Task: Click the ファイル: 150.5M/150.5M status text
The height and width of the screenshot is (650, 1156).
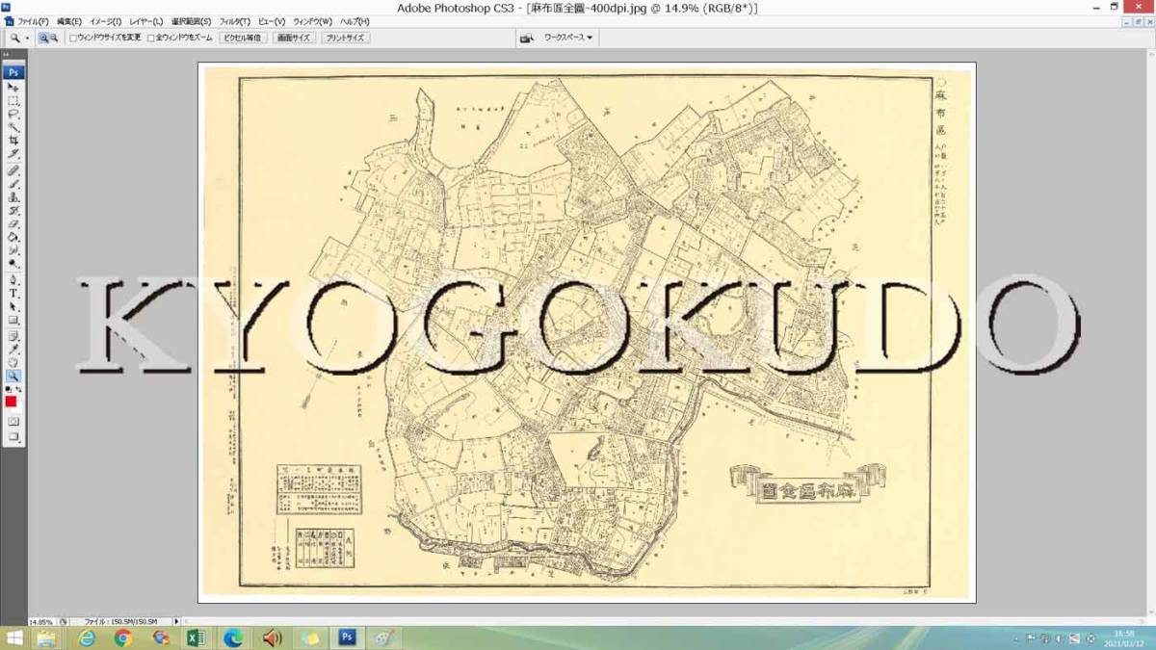Action: pyautogui.click(x=120, y=622)
